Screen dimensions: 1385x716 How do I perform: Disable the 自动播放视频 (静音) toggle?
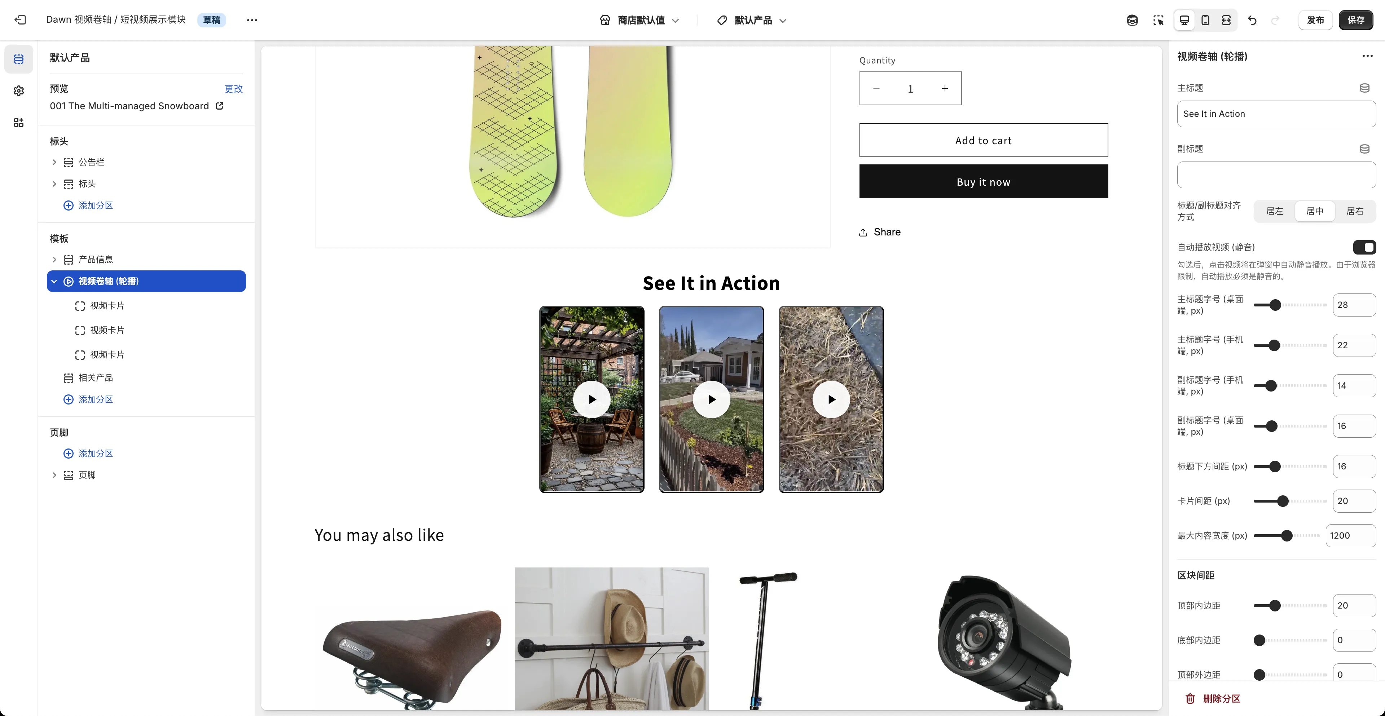pos(1364,247)
